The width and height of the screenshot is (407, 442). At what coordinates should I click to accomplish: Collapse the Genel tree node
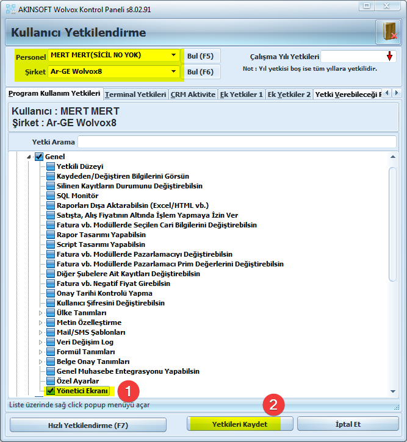point(29,157)
